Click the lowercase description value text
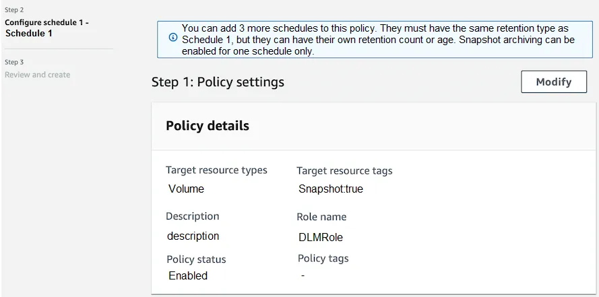Image resolution: width=599 pixels, height=297 pixels. [x=193, y=236]
